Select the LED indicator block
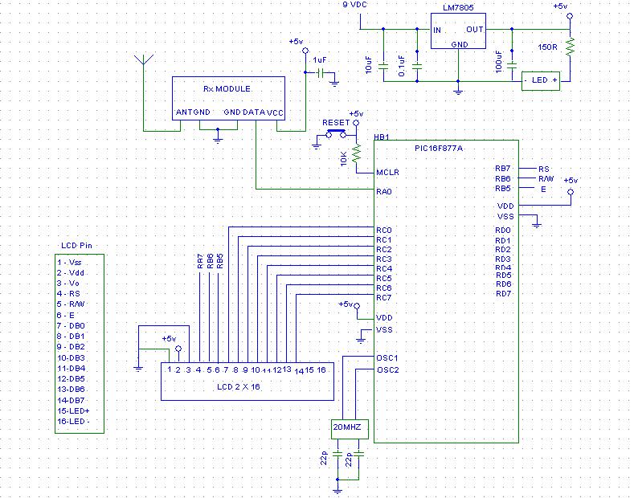 click(540, 80)
